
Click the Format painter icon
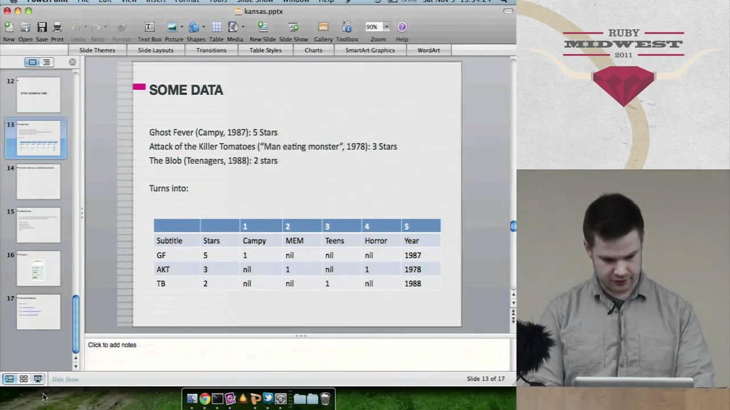coord(121,27)
